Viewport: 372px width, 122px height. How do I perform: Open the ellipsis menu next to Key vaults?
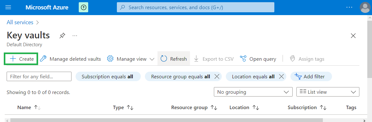coord(75,36)
